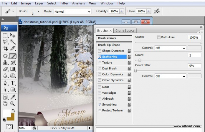Open the Filter menu
The height and width of the screenshot is (132, 205).
coord(64,3)
